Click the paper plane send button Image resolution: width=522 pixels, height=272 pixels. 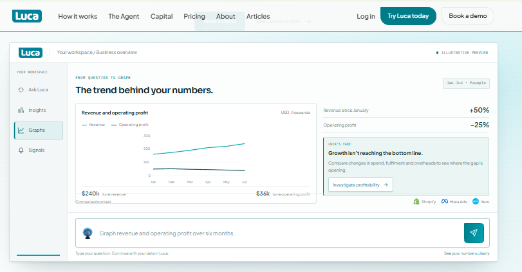coord(474,233)
